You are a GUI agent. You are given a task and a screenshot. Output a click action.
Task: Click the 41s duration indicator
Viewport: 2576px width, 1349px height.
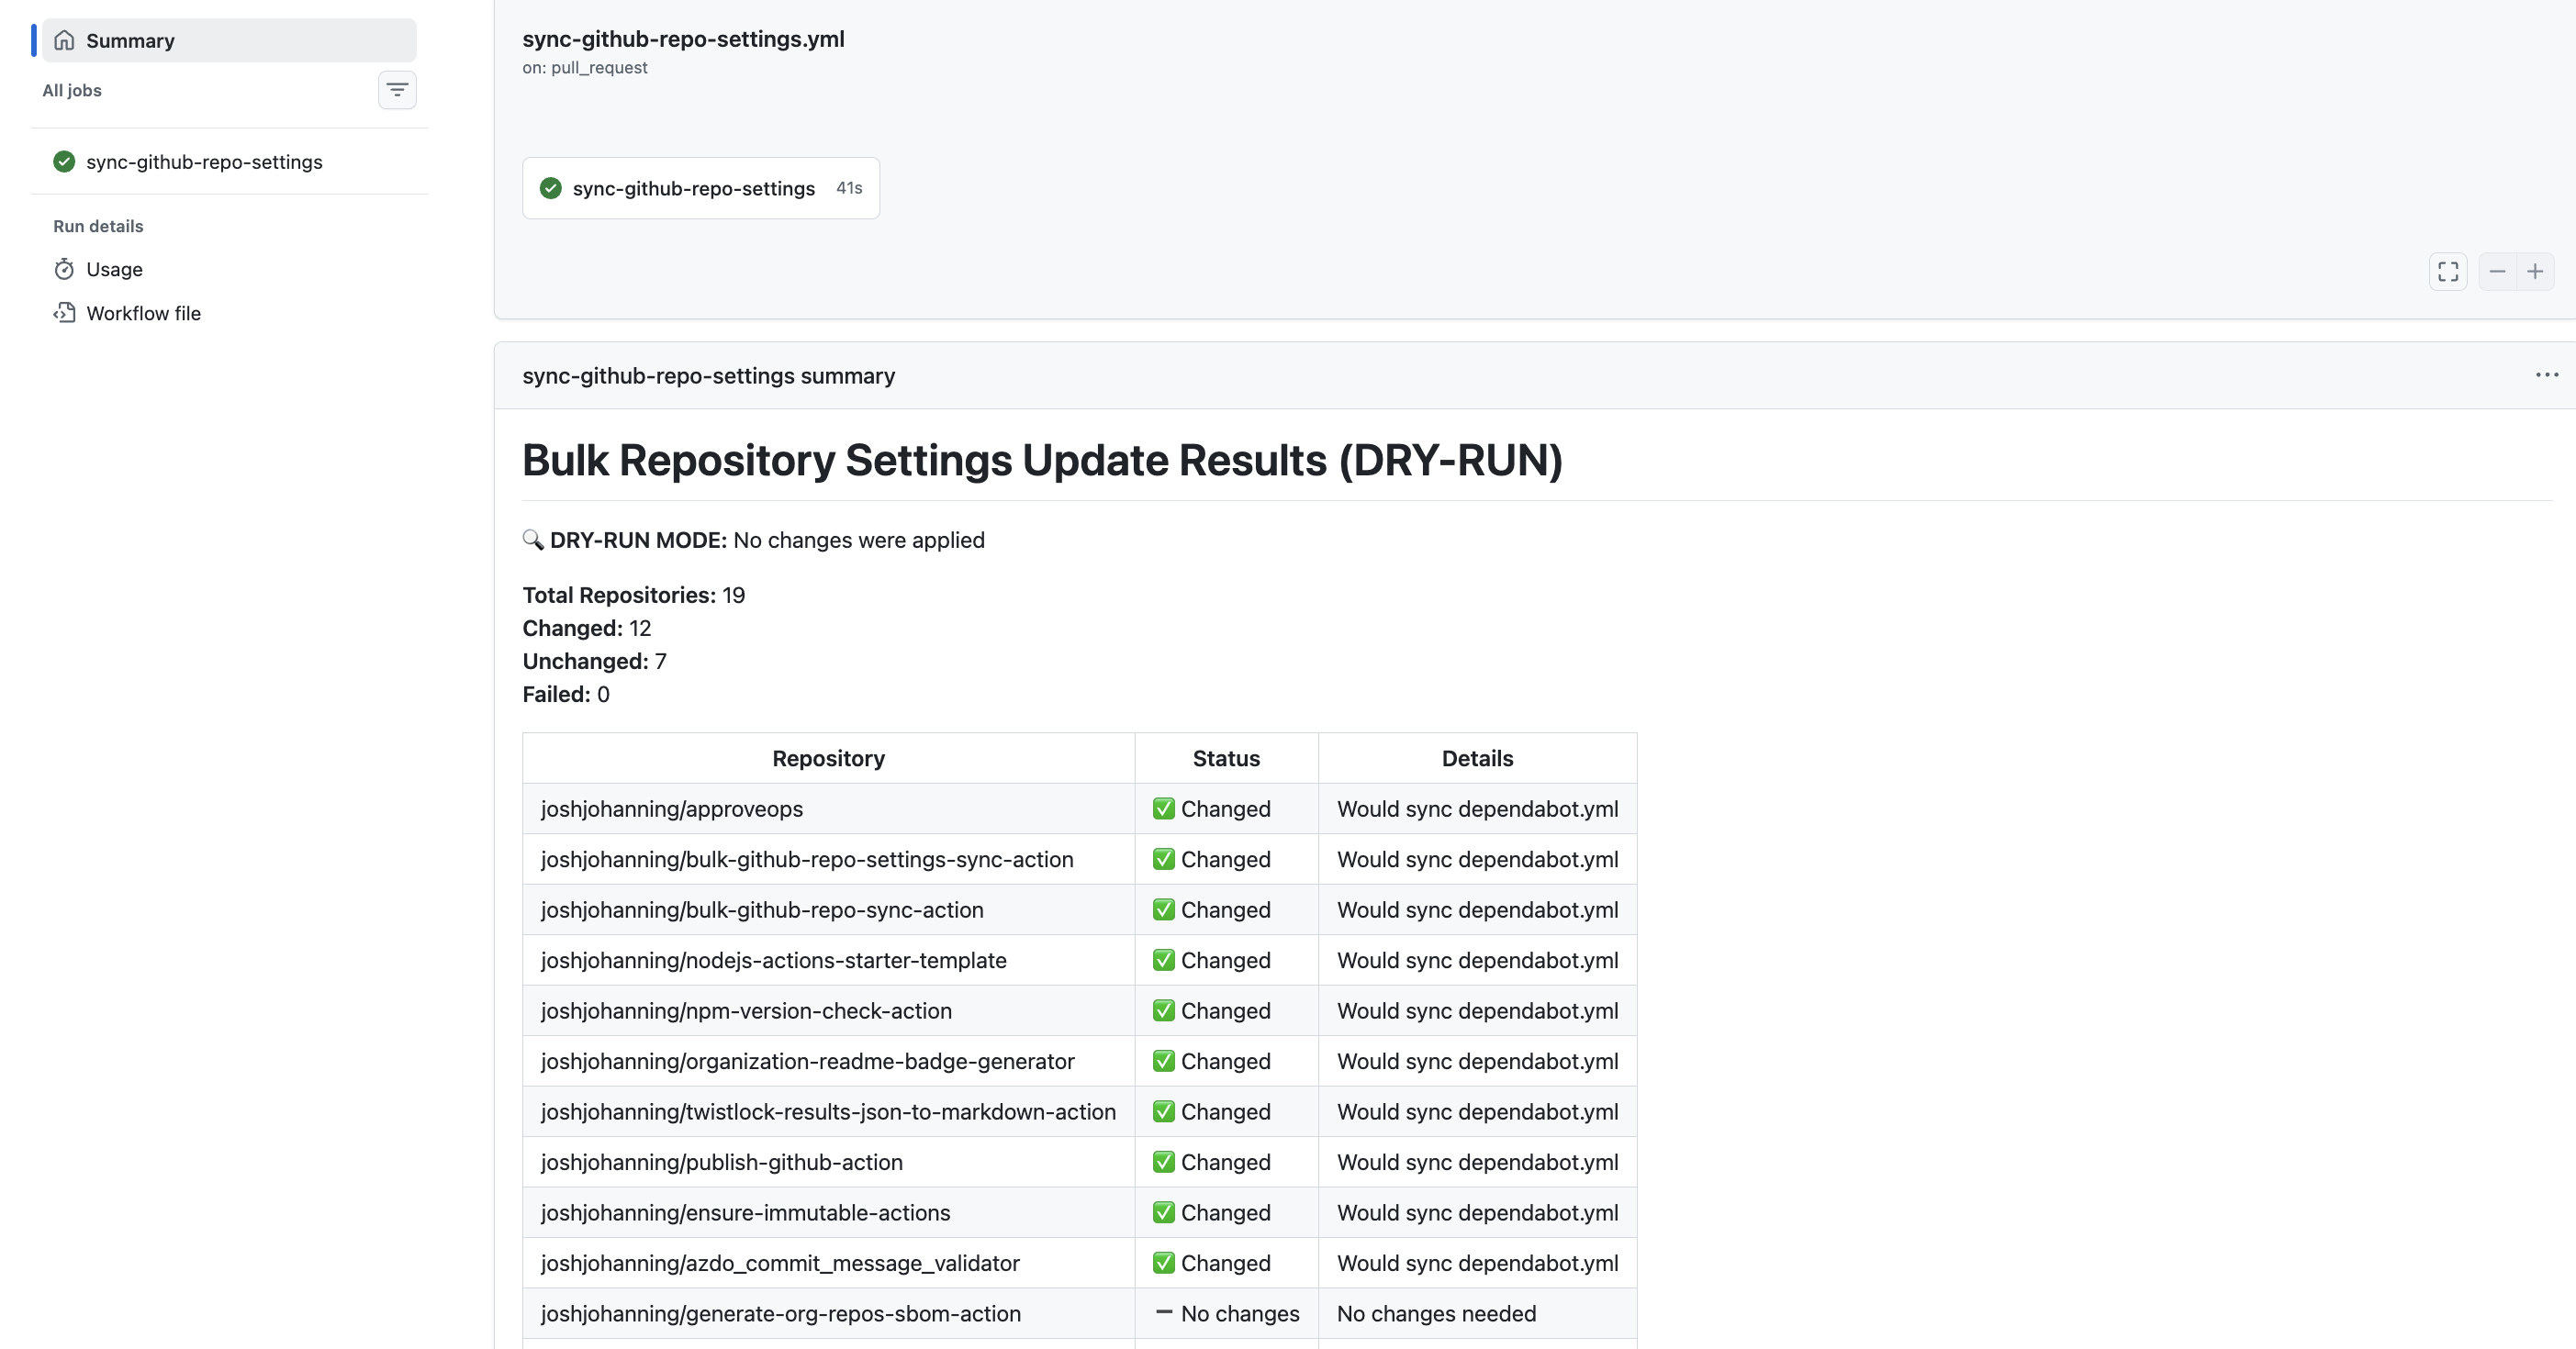[848, 188]
